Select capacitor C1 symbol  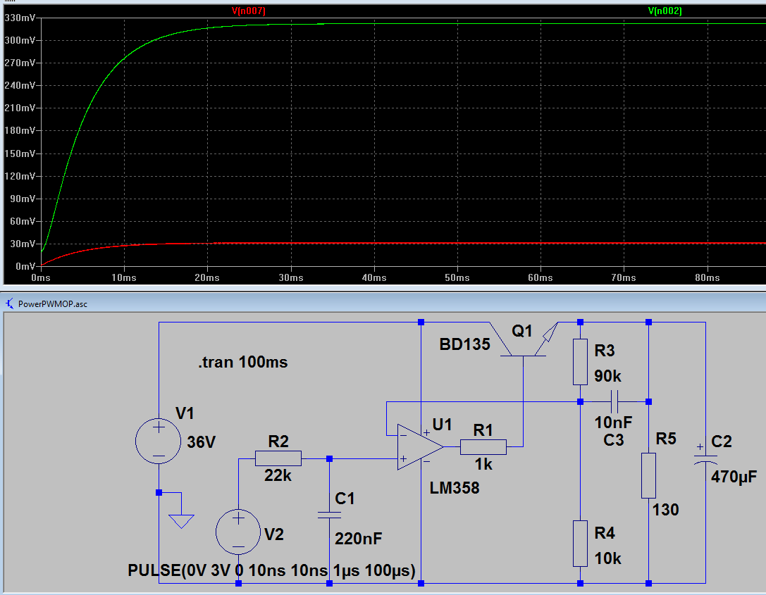(x=329, y=515)
